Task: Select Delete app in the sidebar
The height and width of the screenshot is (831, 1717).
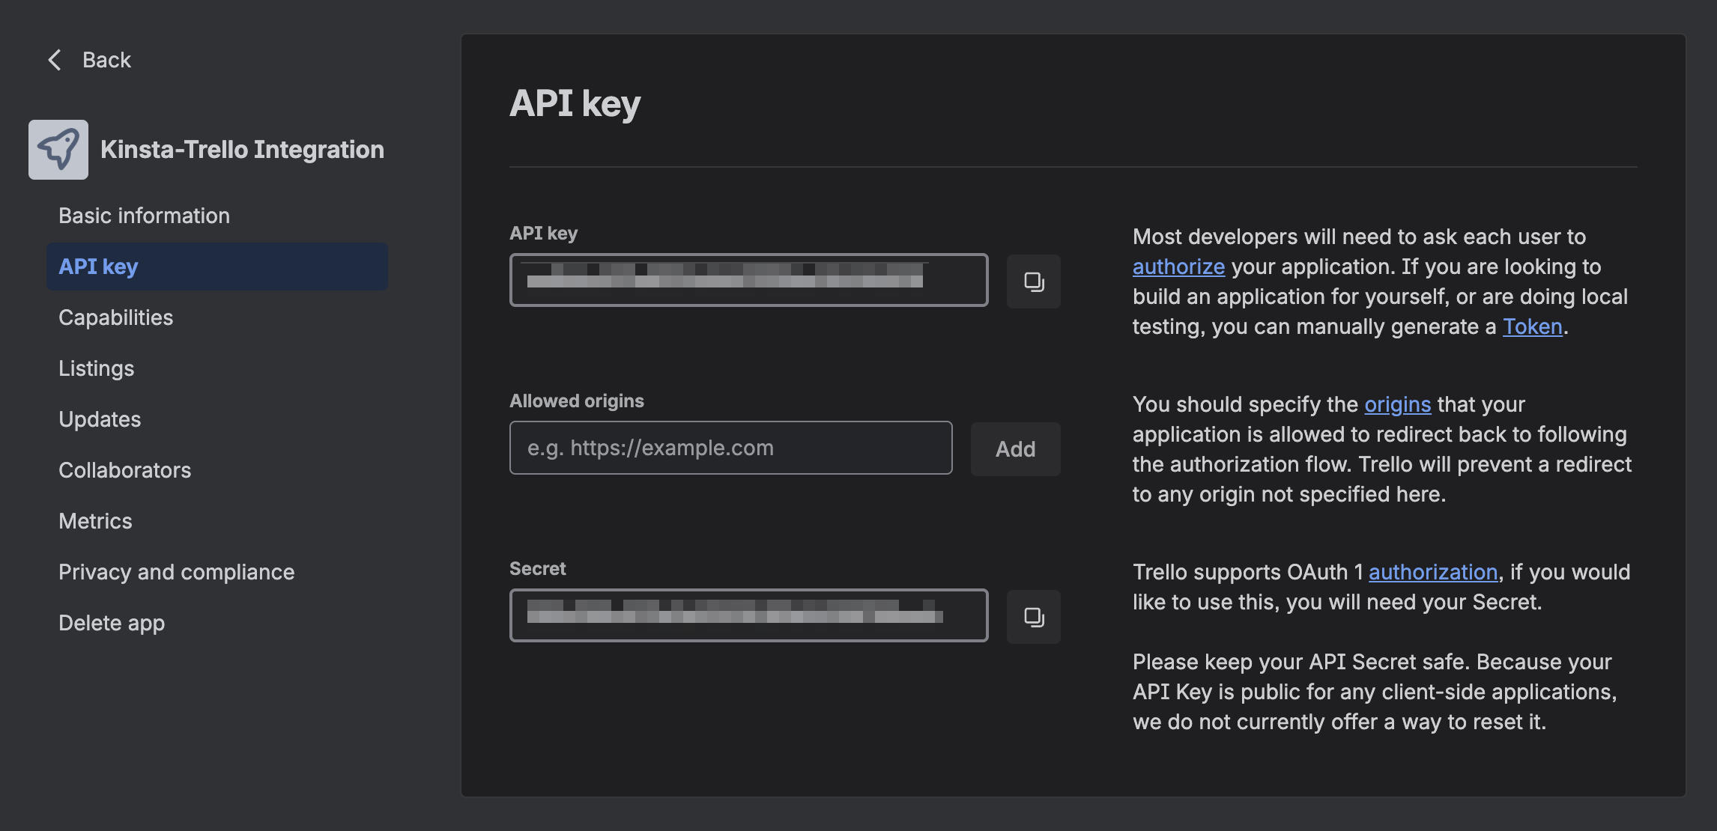Action: pos(111,622)
